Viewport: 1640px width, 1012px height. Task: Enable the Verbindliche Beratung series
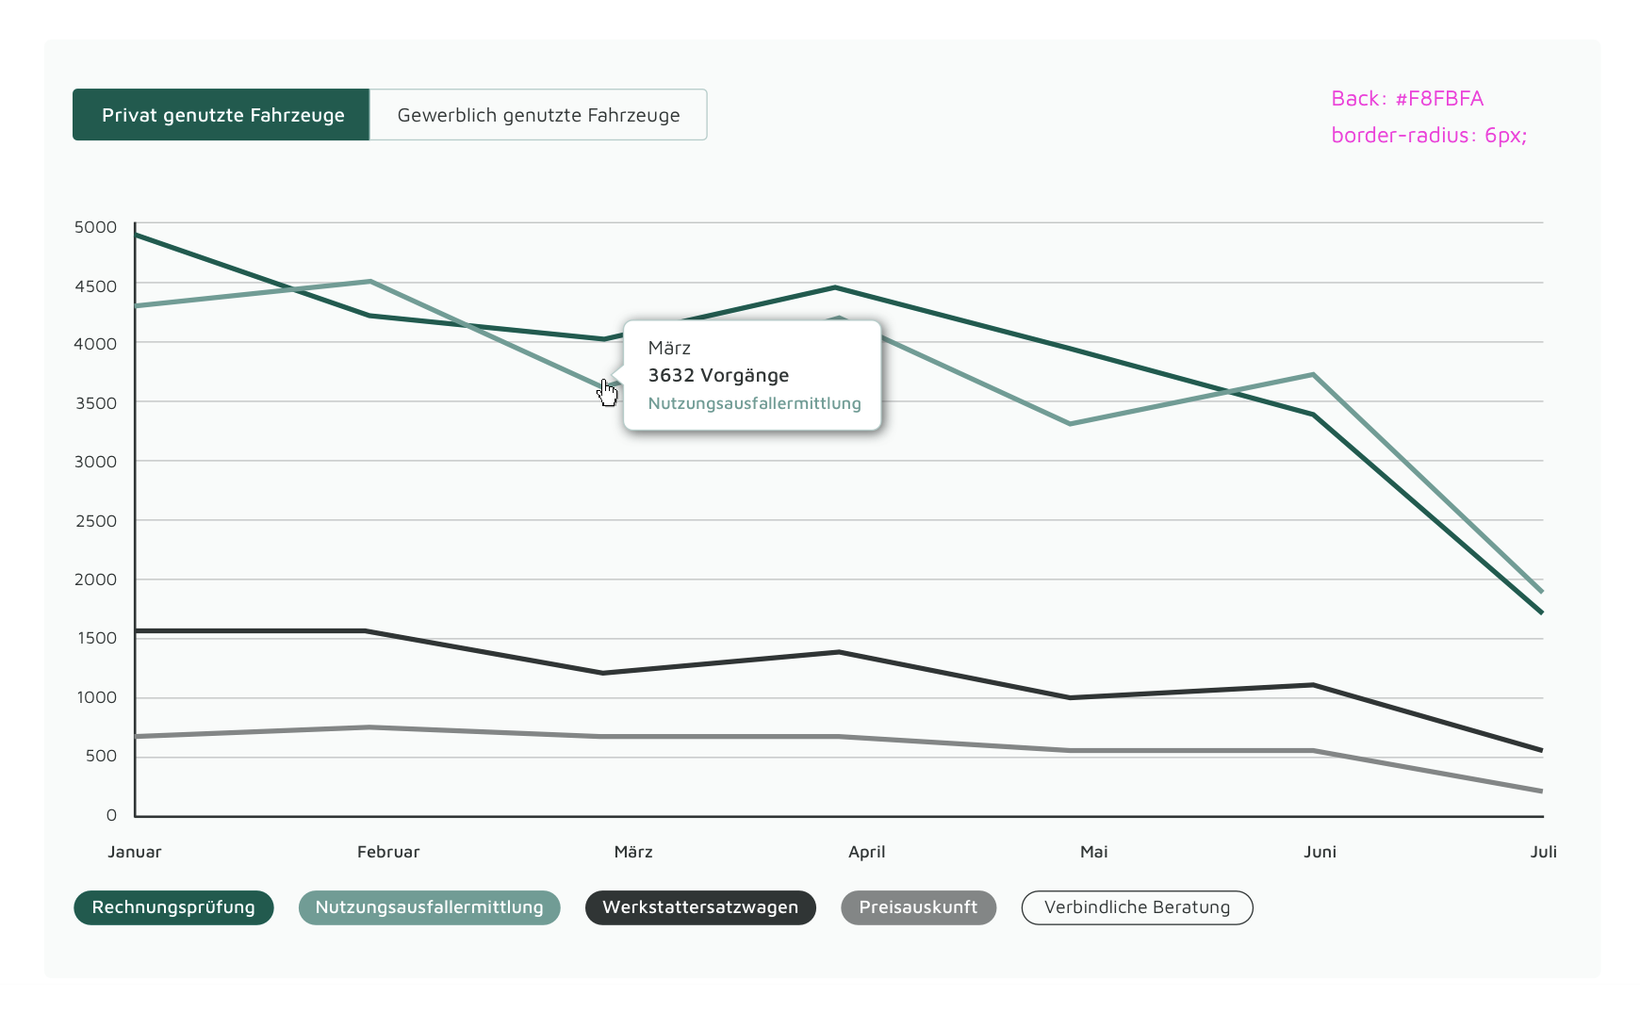(1137, 907)
